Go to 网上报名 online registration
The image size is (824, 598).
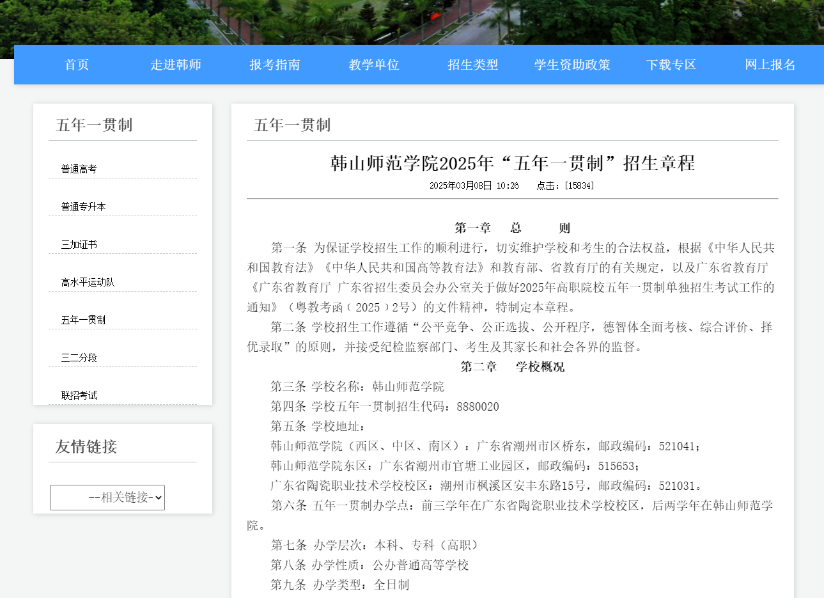(770, 64)
